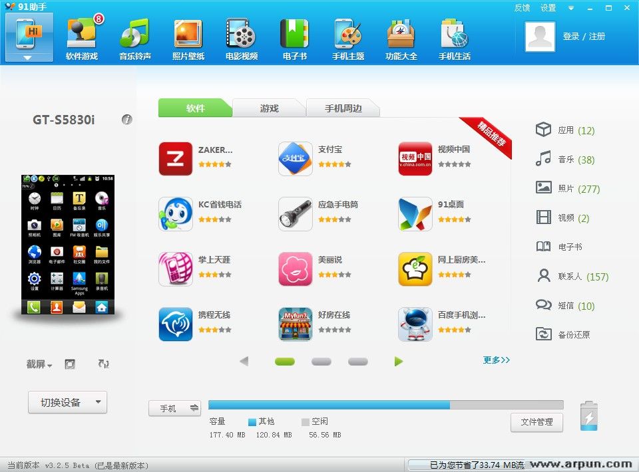Open the 应急手电筒 flashlight app icon
The width and height of the screenshot is (639, 472).
(x=295, y=214)
